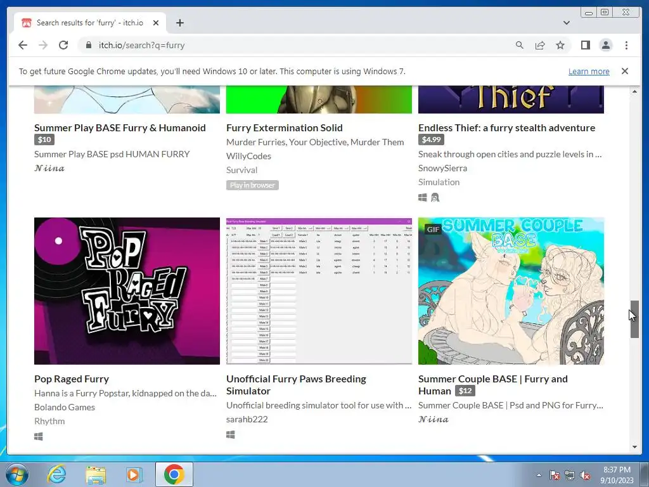Screen dimensions: 649x487
Task: Toggle the Chrome side panel
Action: 585,45
